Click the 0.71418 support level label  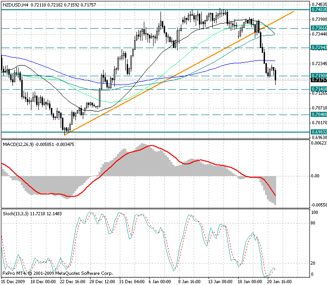click(318, 89)
